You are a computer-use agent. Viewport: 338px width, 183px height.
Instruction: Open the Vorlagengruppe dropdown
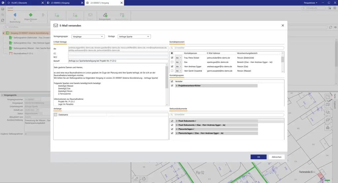(x=88, y=37)
